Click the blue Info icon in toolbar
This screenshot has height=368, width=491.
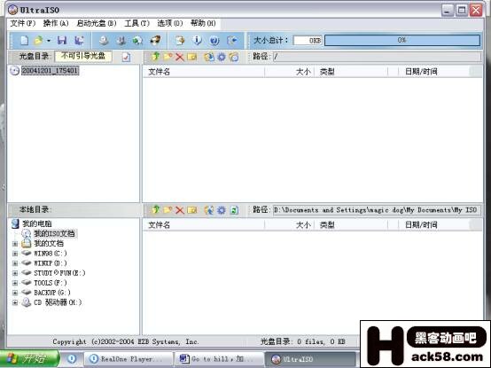tap(197, 40)
